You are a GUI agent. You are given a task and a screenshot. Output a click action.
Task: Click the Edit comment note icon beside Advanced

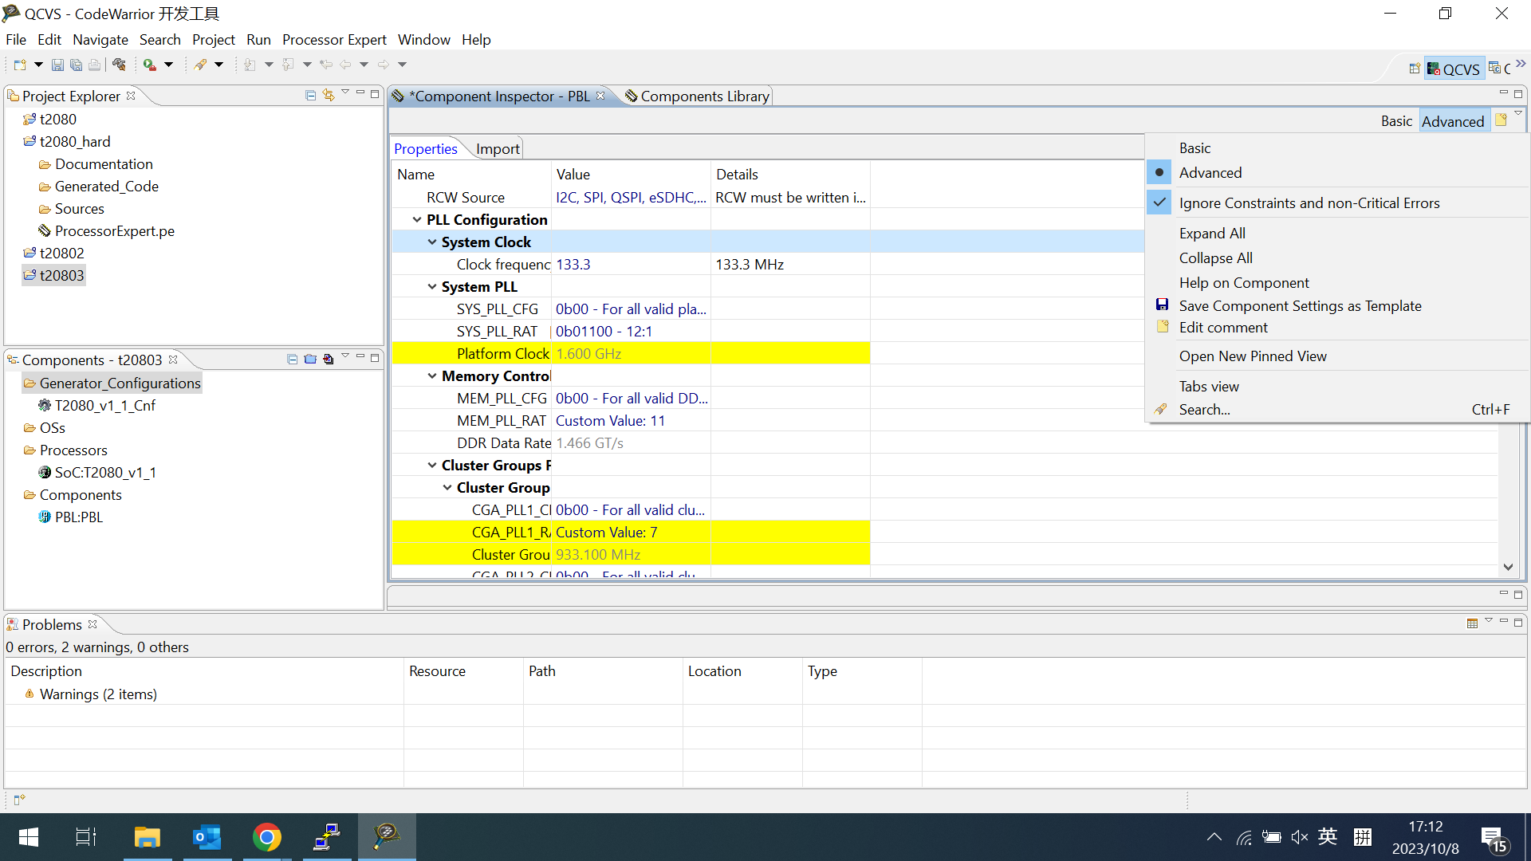point(1501,120)
